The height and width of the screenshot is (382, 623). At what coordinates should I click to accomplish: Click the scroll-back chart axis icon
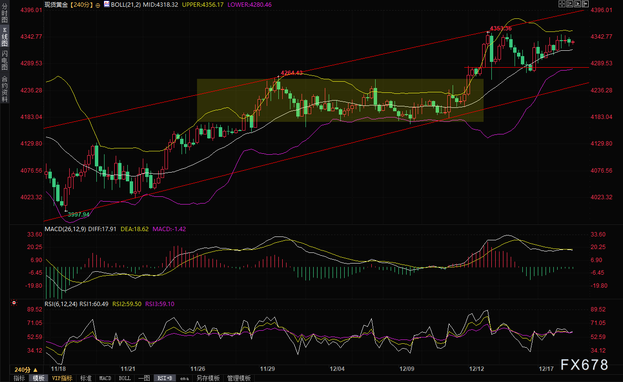pyautogui.click(x=570, y=4)
